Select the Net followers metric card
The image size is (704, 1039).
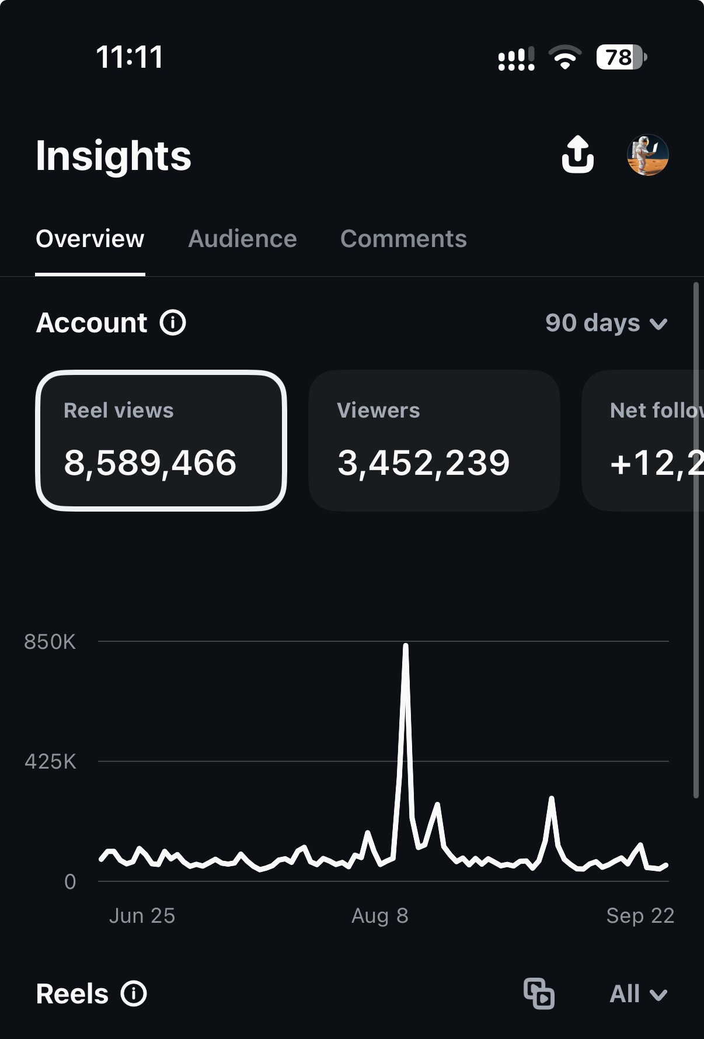coord(643,441)
